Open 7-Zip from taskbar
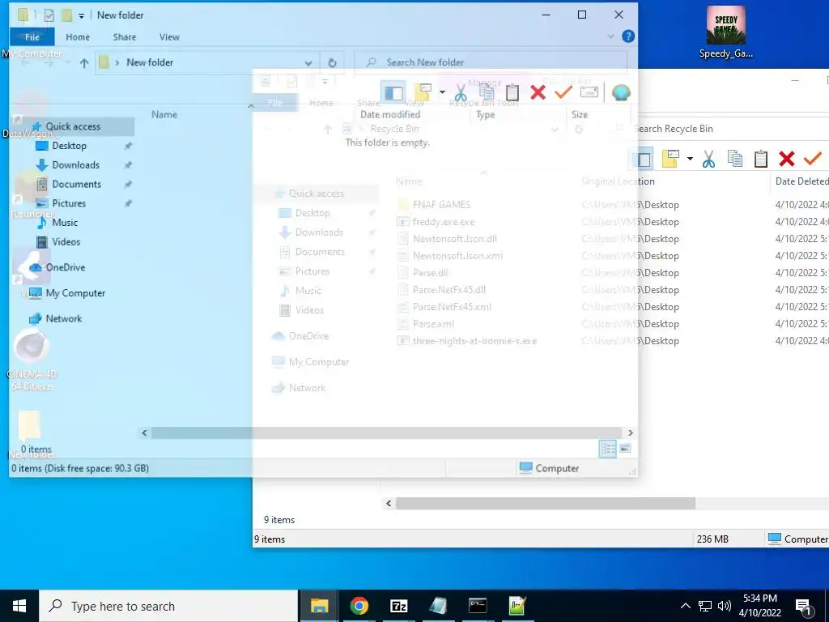The image size is (829, 622). coord(398,606)
